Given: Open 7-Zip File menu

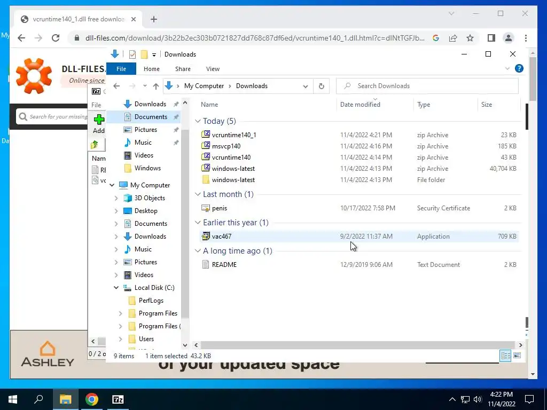Looking at the screenshot, I should point(96,105).
